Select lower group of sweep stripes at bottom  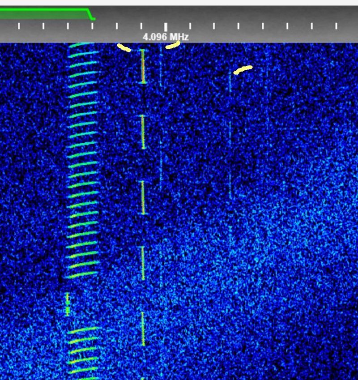point(83,351)
